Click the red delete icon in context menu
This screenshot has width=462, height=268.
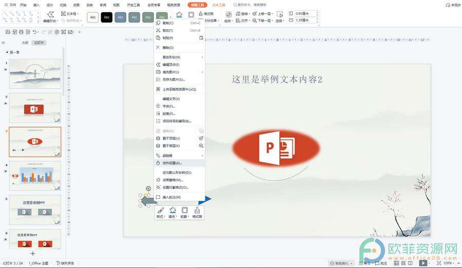158,48
